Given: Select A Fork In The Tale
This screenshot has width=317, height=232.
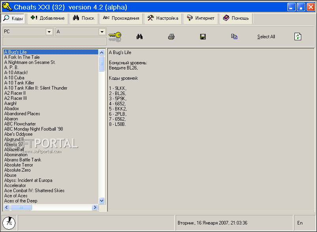Looking at the screenshot, I should tap(51, 57).
